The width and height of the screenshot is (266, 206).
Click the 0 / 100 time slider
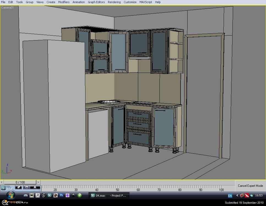(x=20, y=182)
